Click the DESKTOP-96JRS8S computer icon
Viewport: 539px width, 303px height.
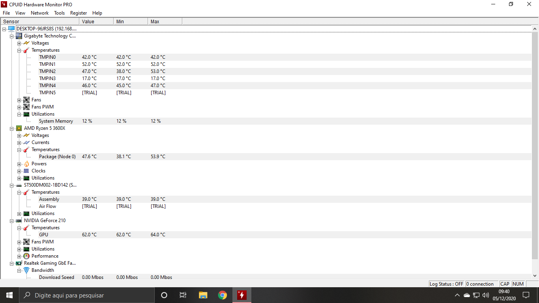[x=11, y=29]
